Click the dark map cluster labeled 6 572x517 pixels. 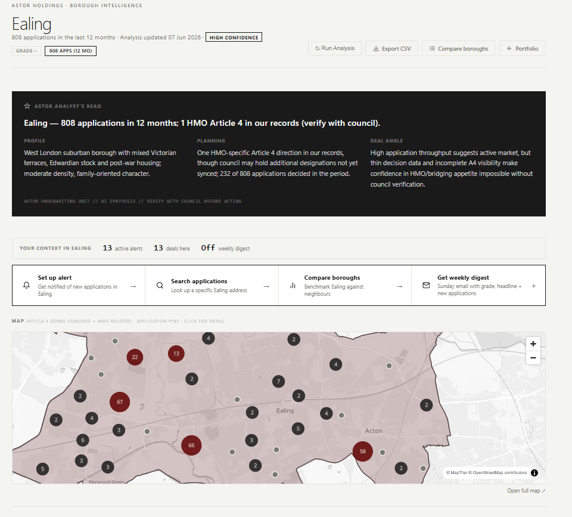tap(83, 440)
